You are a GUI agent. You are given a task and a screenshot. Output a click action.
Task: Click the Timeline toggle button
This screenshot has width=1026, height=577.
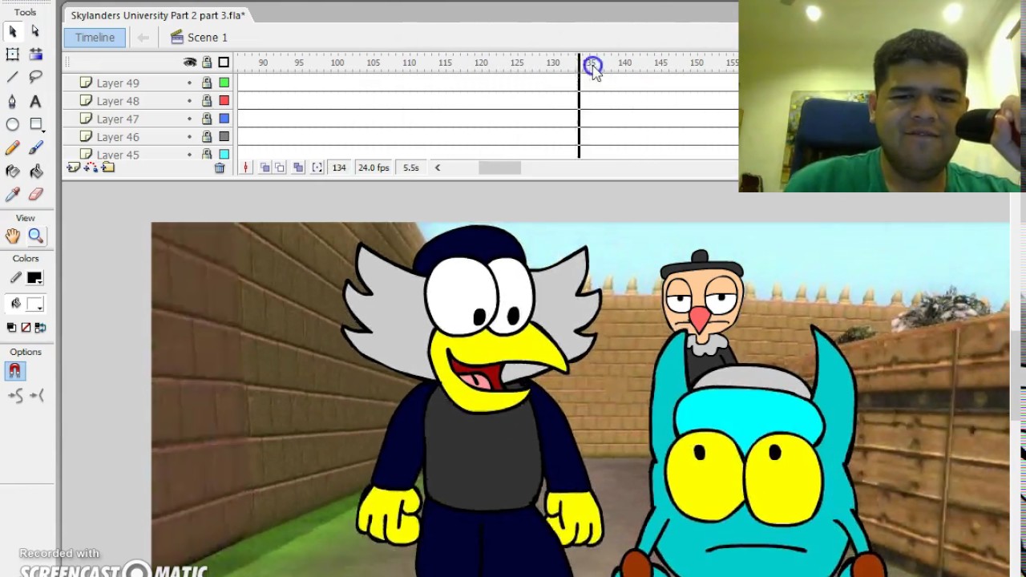click(x=95, y=38)
